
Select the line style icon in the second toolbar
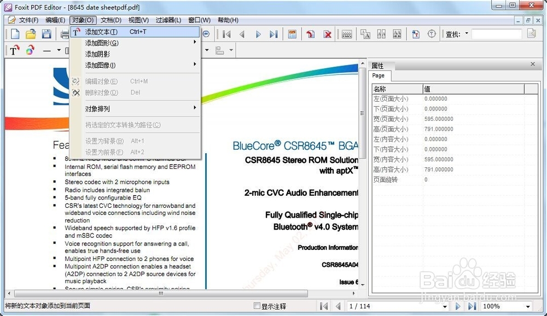47,51
